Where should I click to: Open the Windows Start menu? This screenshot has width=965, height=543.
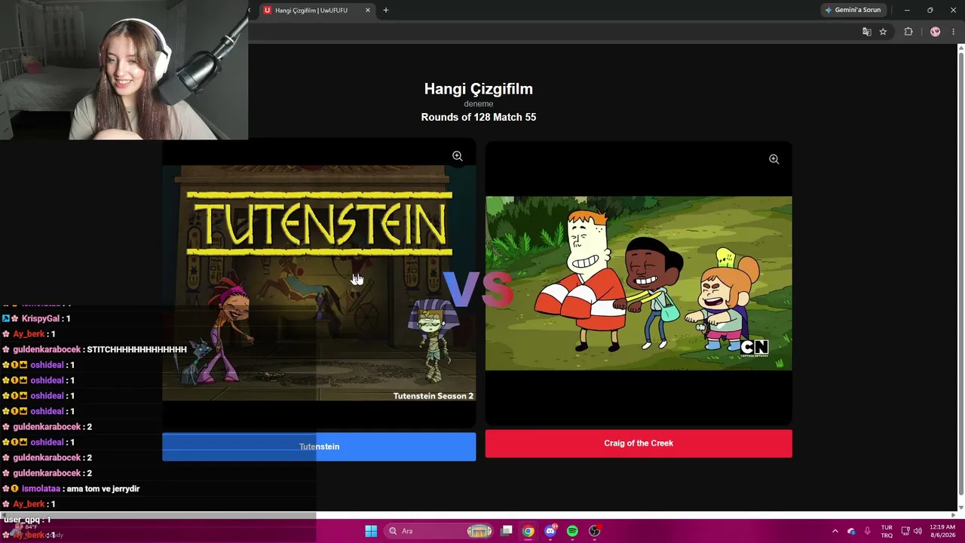pyautogui.click(x=371, y=531)
